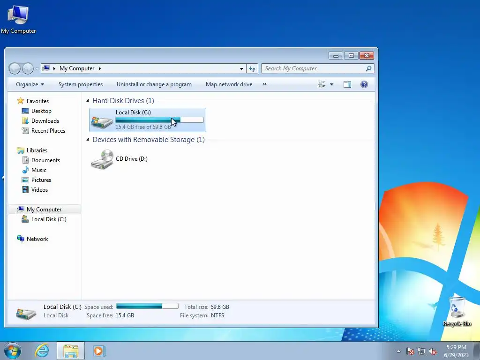Click the File system NTFS value

click(x=217, y=315)
